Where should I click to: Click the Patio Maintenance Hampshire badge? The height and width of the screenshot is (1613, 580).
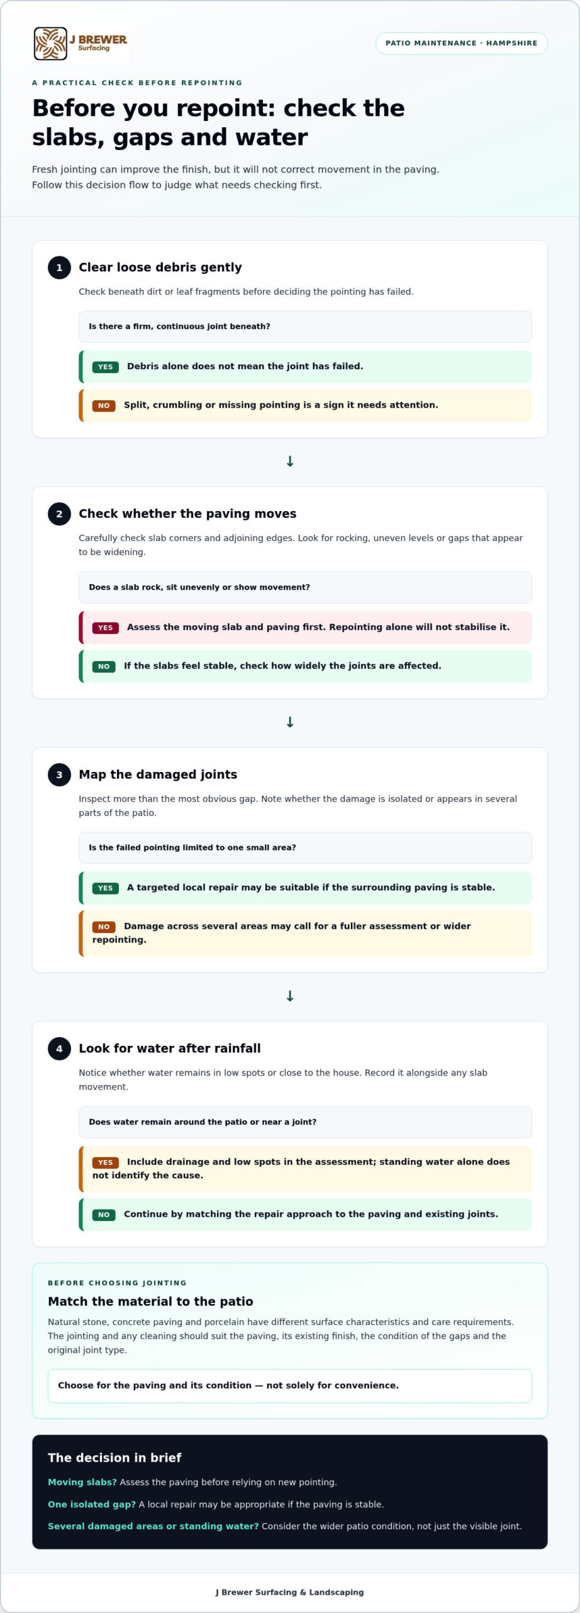461,43
